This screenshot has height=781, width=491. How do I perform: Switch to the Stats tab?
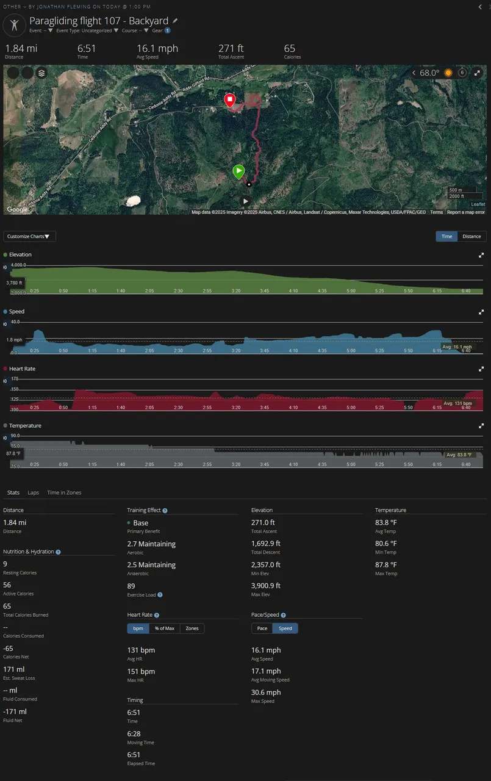(x=13, y=492)
